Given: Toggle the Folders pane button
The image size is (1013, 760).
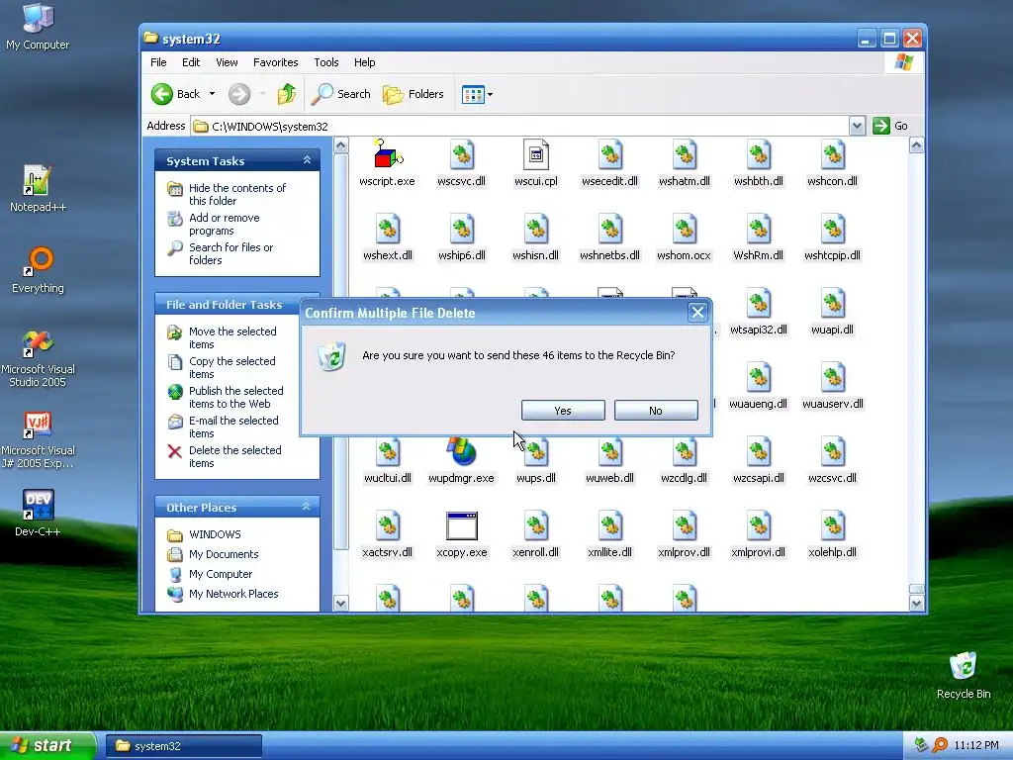Looking at the screenshot, I should [x=414, y=94].
